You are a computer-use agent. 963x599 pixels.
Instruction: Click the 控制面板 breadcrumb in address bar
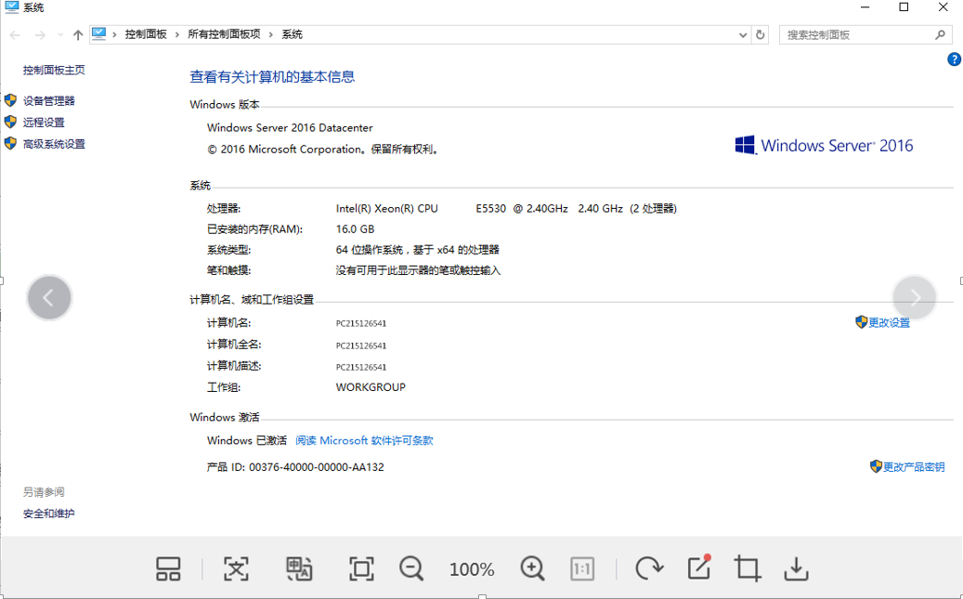tap(146, 34)
